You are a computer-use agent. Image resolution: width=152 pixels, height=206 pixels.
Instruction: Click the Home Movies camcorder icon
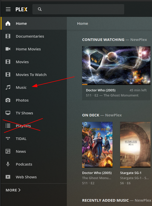coord(8,49)
